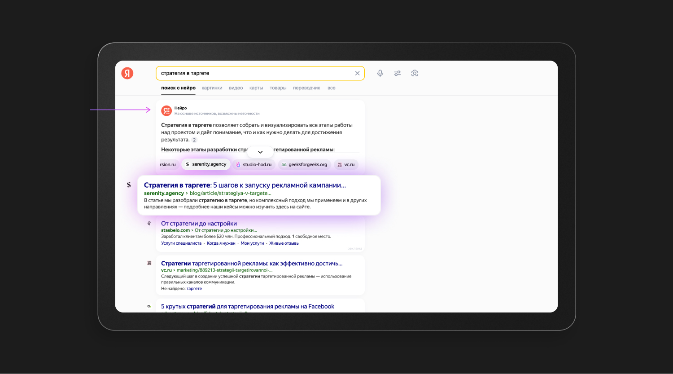Select the geeksforgeeks.org source chip
Image resolution: width=673 pixels, height=374 pixels.
[x=305, y=165]
